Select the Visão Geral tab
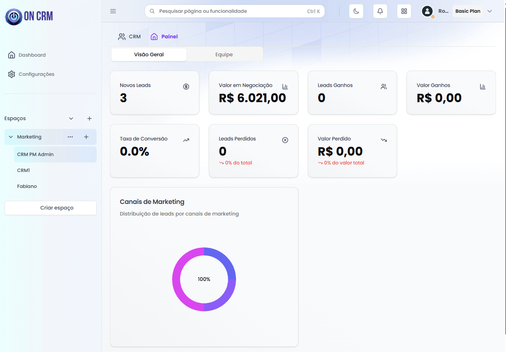 [149, 55]
